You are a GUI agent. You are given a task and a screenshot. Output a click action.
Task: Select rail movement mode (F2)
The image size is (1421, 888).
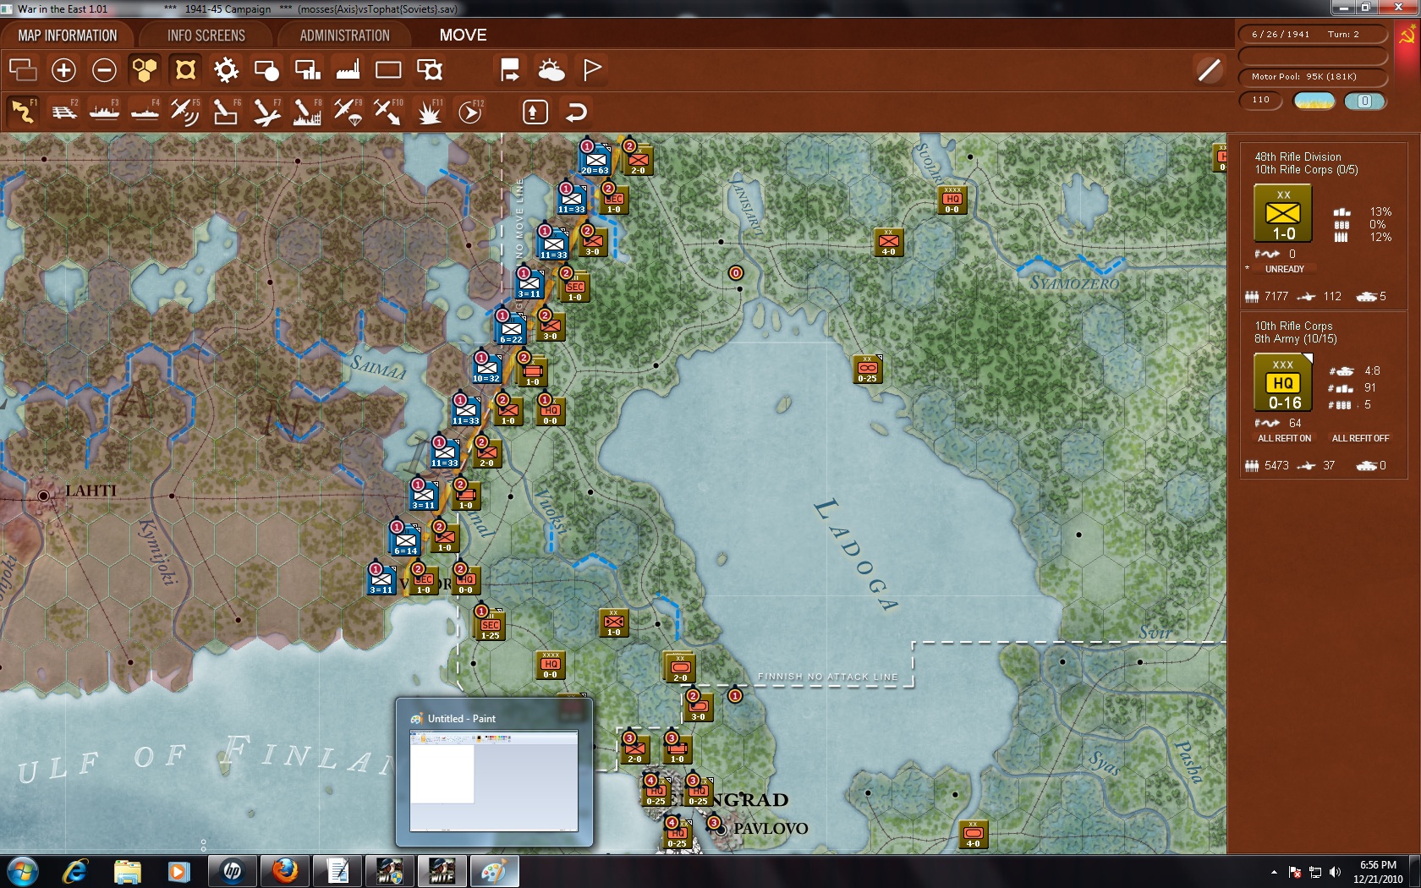click(63, 112)
